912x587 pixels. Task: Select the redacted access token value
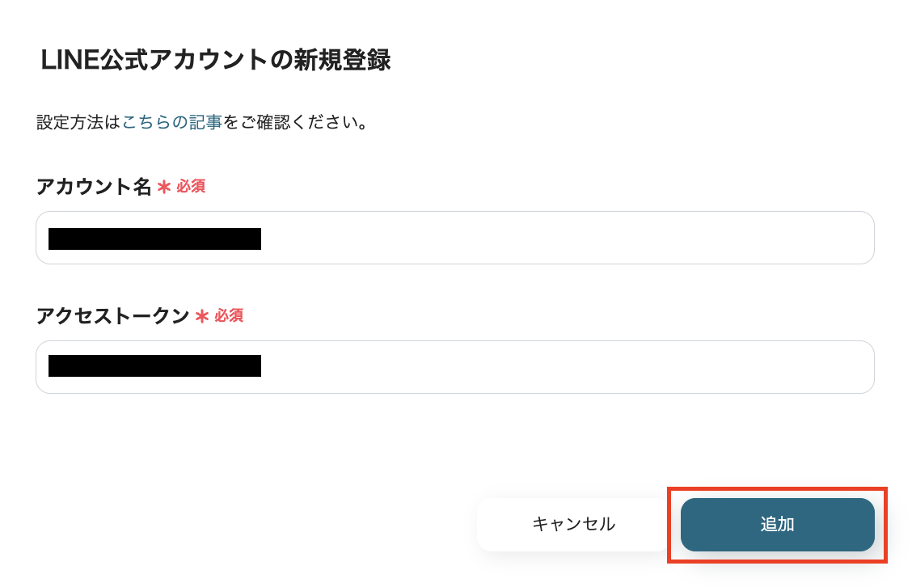tap(154, 366)
